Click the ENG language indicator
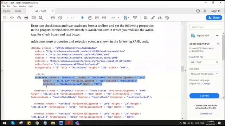This screenshot has height=126, width=225. pos(202,123)
